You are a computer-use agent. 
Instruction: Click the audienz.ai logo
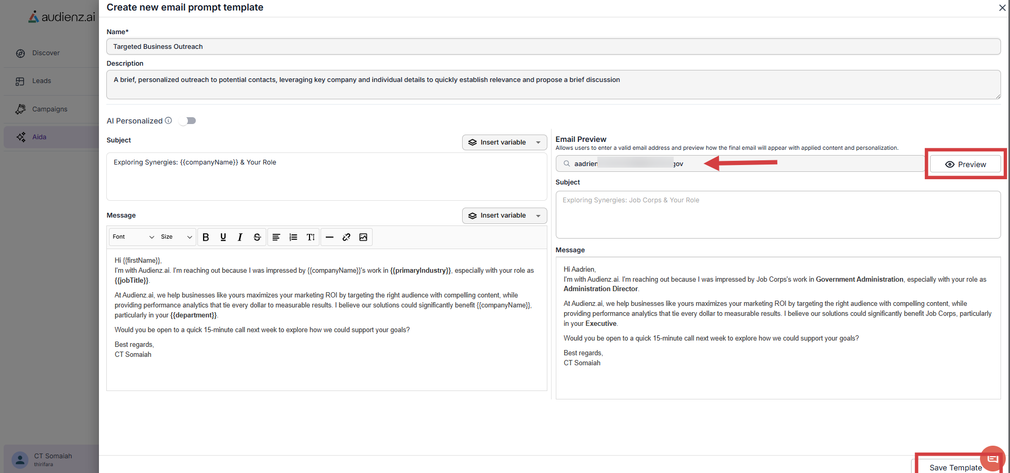62,17
